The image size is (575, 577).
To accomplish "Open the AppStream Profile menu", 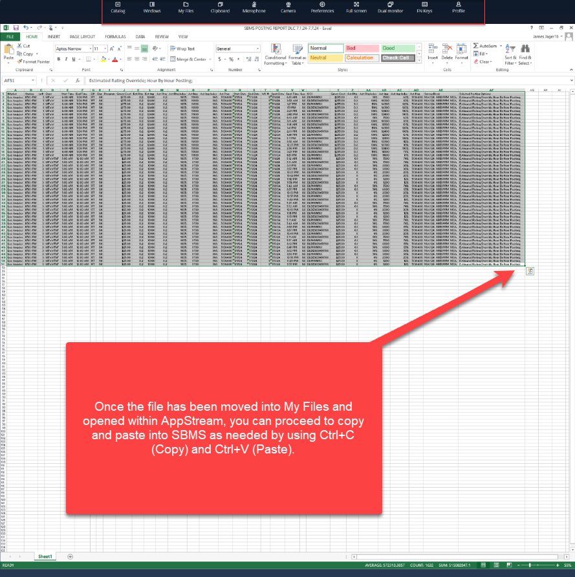I will [x=459, y=7].
